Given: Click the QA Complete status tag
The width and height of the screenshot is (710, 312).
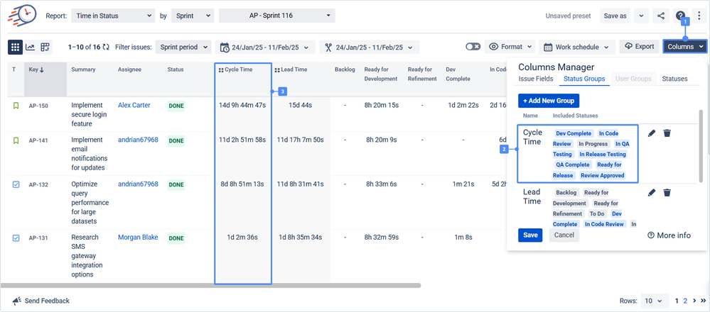Looking at the screenshot, I should [x=573, y=165].
